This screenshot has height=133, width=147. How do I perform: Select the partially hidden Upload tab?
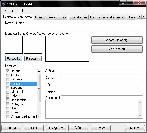tap(132, 17)
